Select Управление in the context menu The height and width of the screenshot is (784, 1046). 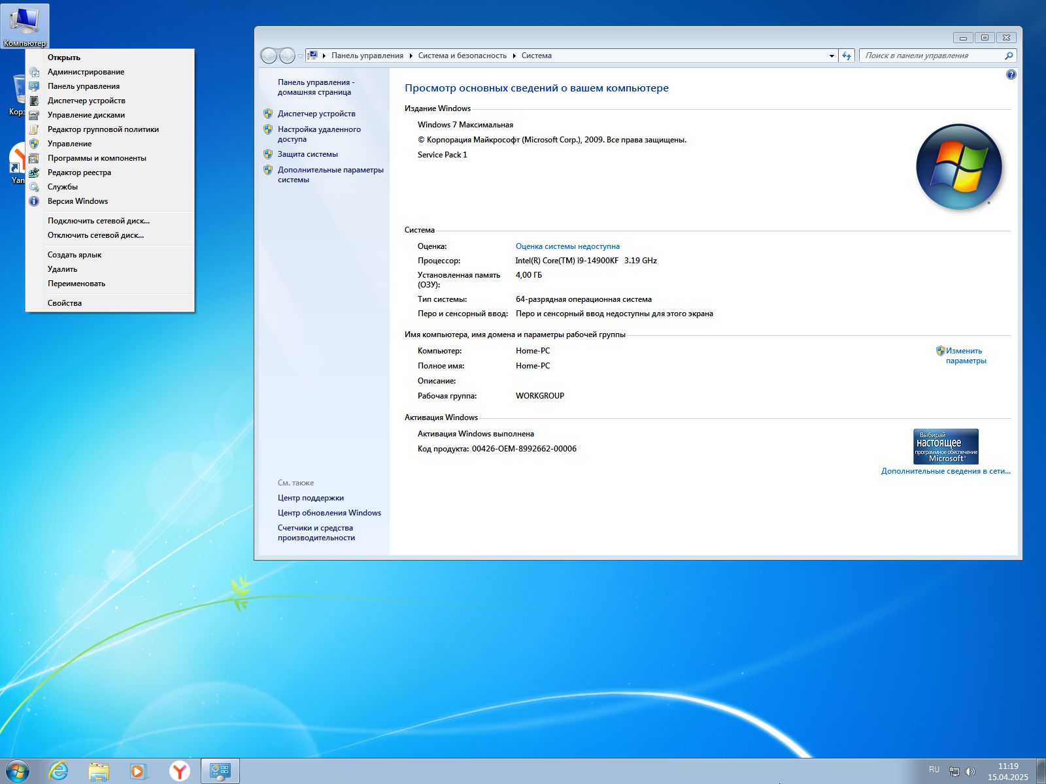pyautogui.click(x=110, y=144)
